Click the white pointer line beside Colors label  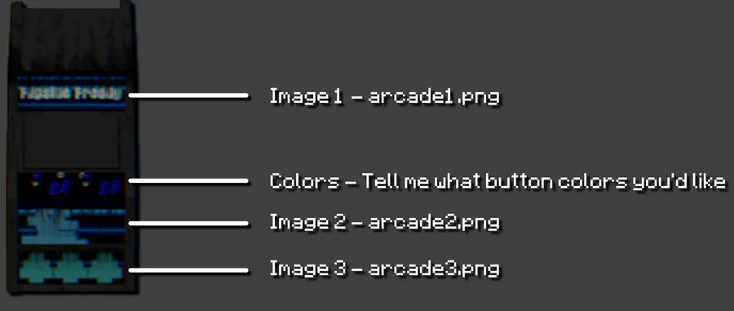pyautogui.click(x=188, y=180)
